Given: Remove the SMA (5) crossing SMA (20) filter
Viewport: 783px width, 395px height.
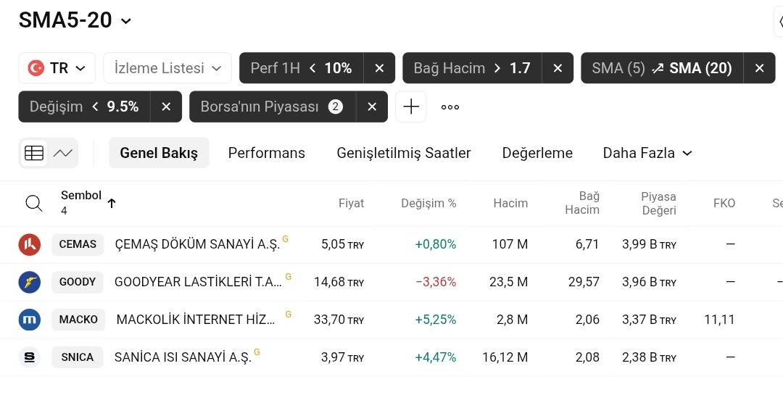Looking at the screenshot, I should [x=759, y=68].
